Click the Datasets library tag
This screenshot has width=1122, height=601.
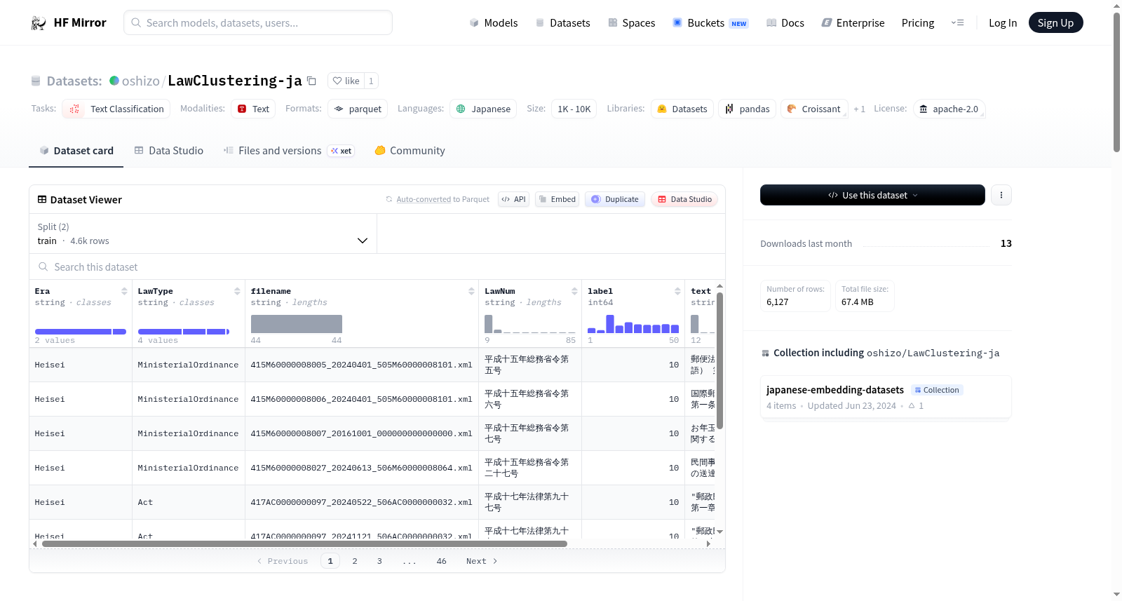tap(682, 109)
